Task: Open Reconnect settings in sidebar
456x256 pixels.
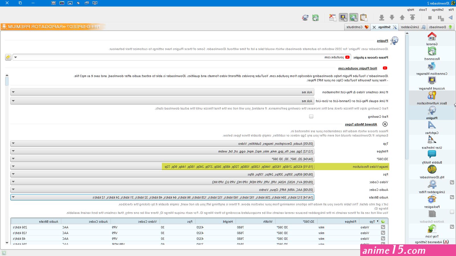Action: click(x=432, y=53)
